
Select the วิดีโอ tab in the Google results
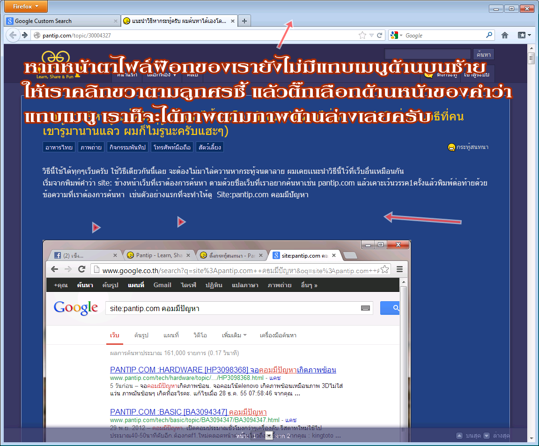pyautogui.click(x=200, y=335)
